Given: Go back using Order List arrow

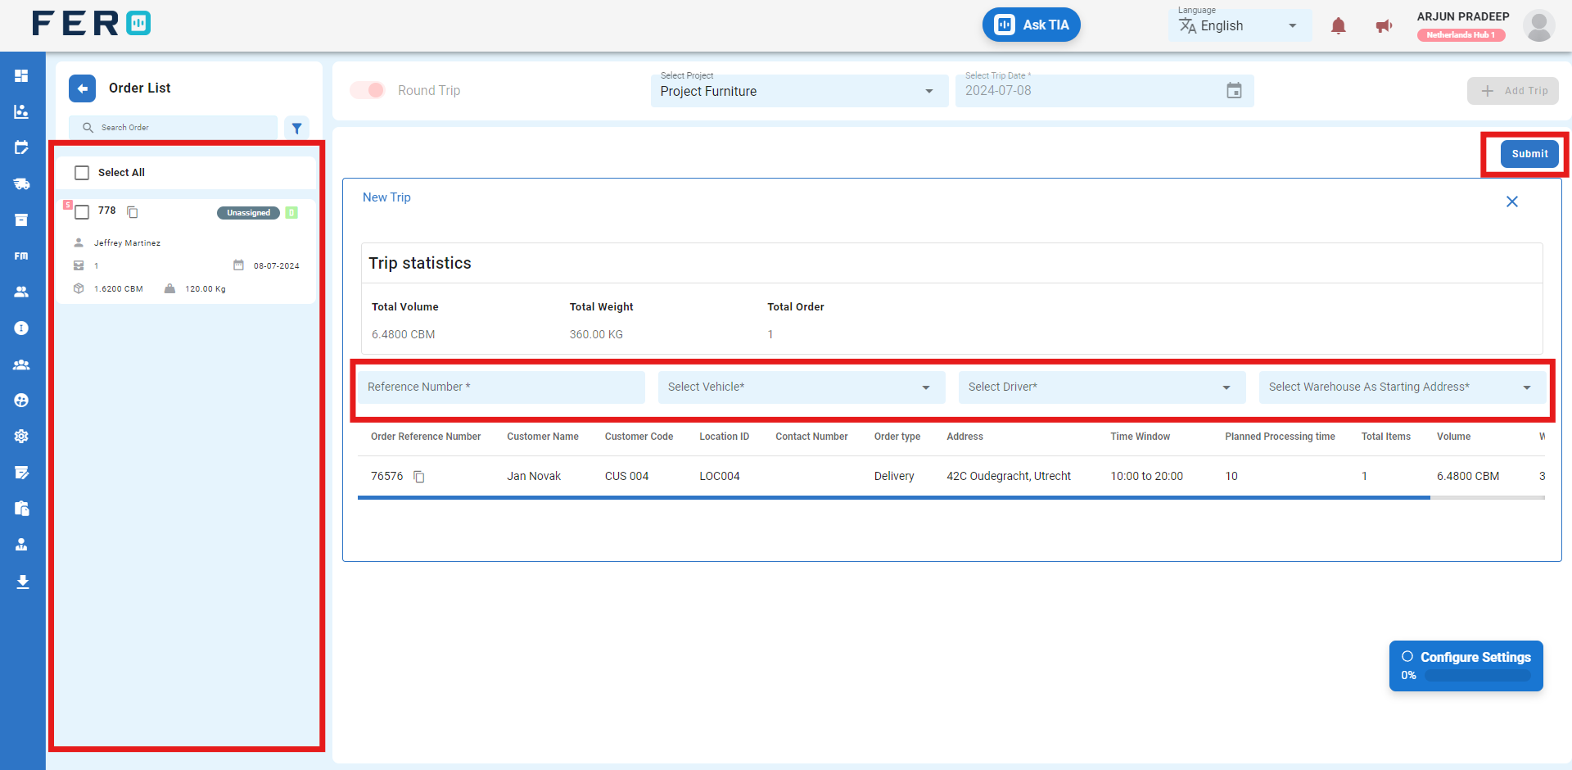Looking at the screenshot, I should (x=82, y=88).
